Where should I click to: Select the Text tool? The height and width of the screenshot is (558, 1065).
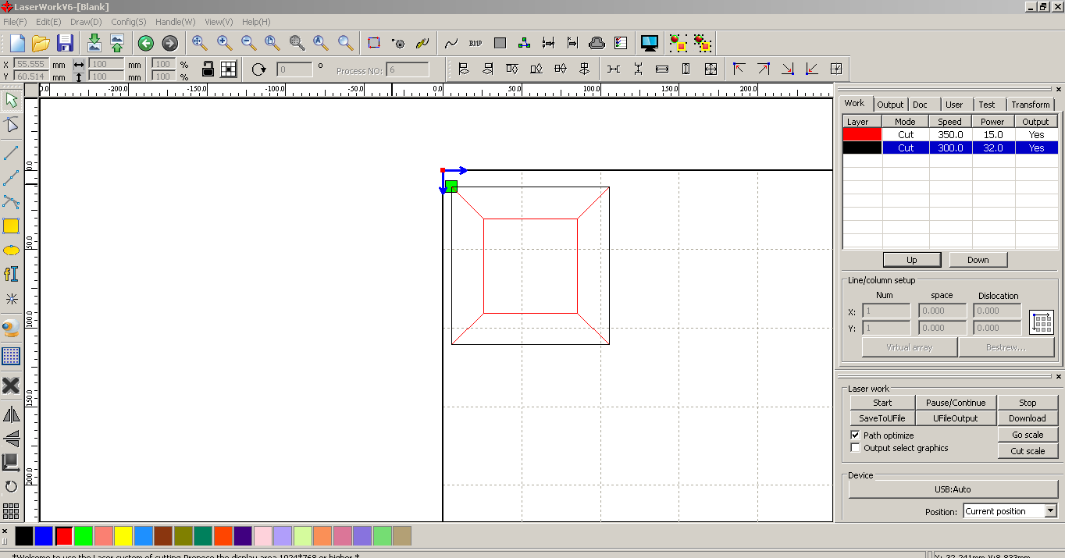pos(11,274)
